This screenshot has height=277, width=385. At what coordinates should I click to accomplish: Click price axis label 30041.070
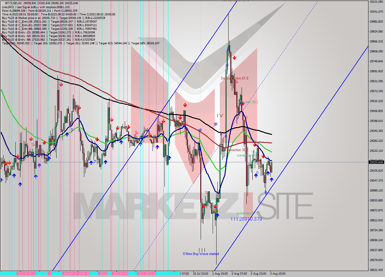(x=376, y=11)
